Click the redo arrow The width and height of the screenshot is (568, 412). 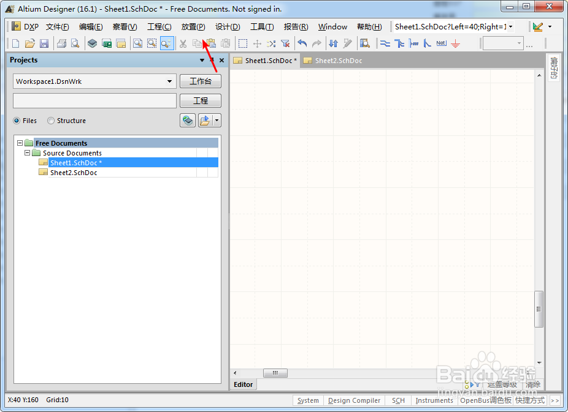coord(317,43)
